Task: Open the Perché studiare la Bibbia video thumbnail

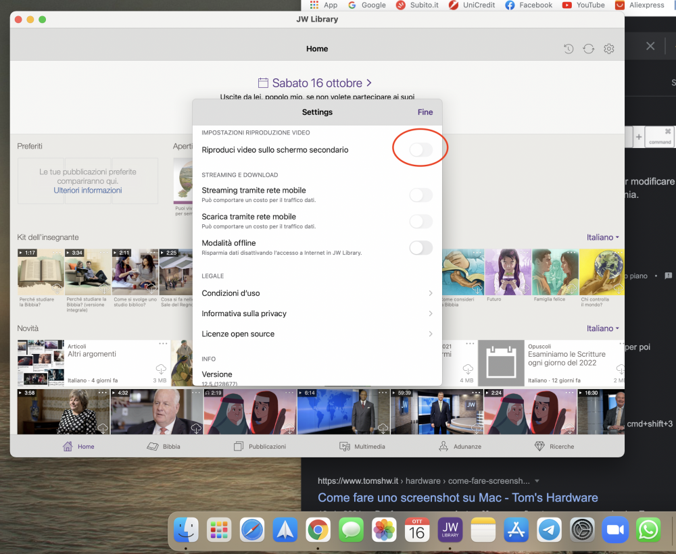Action: 41,272
